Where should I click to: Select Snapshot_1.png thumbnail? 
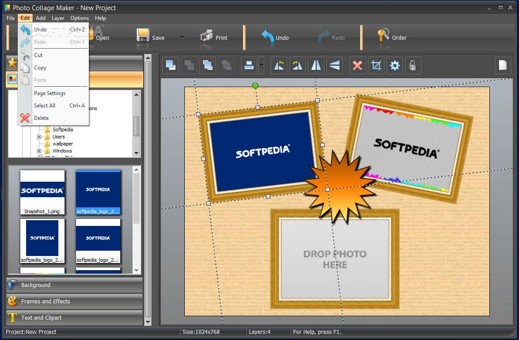(42, 192)
